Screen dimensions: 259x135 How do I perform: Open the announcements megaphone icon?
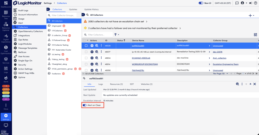[251, 3]
